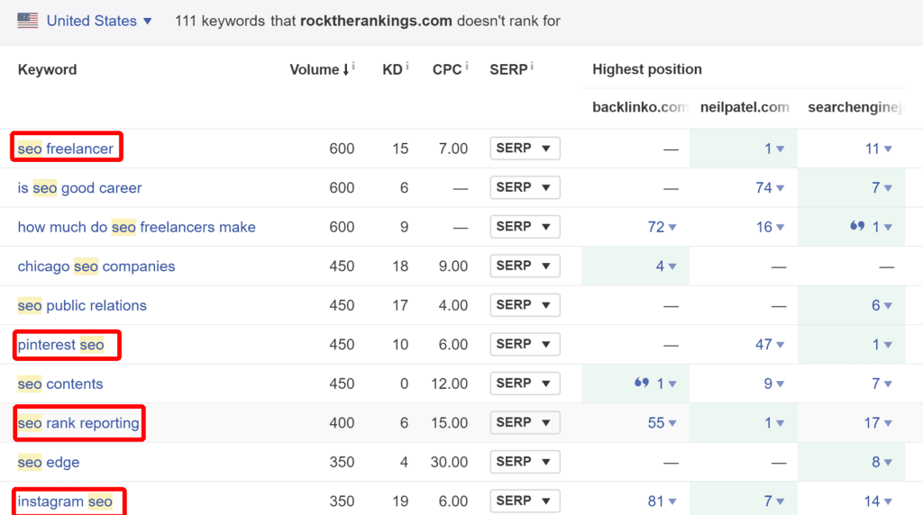Click CPC value 30.00 for seo edge
Screen dimensions: 923x515
coord(449,462)
